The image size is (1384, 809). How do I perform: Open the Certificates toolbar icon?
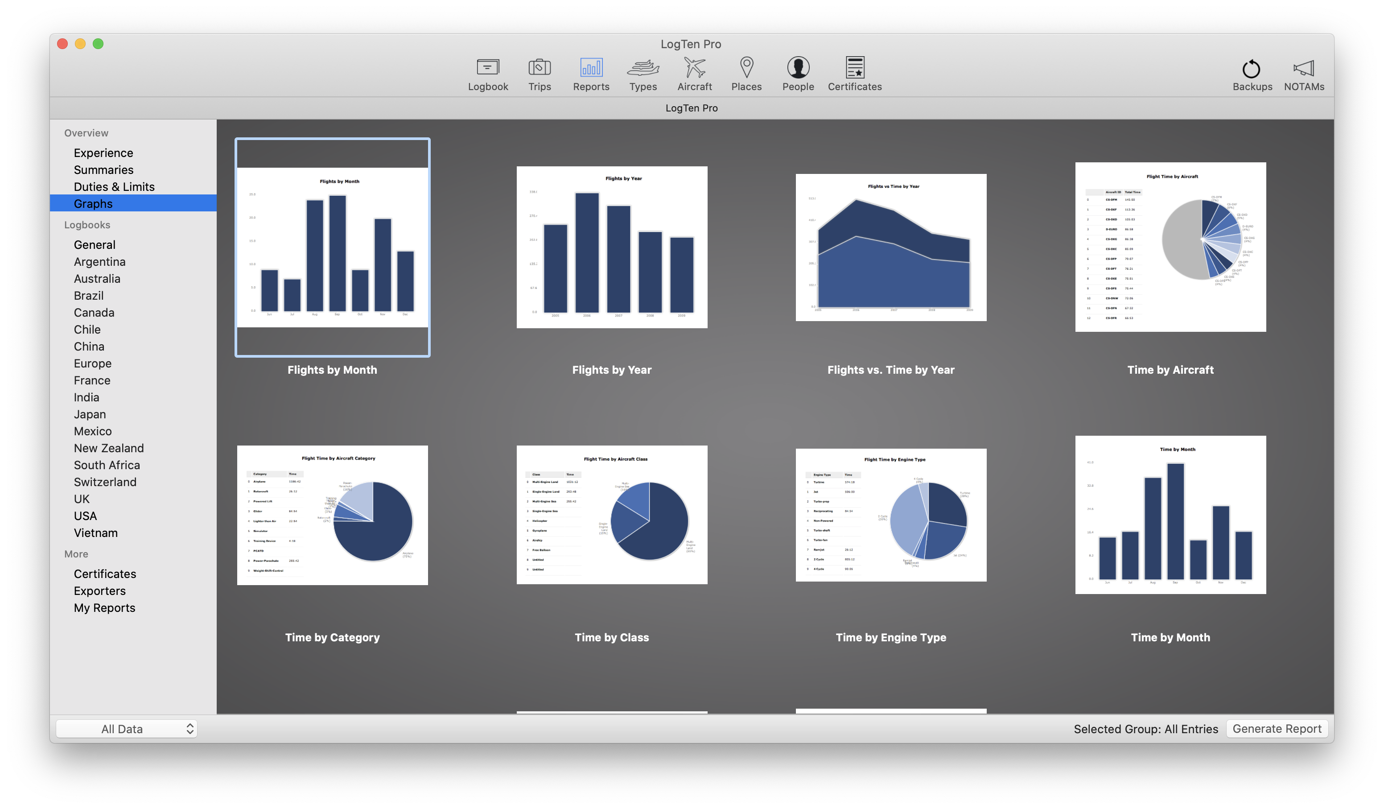click(x=855, y=74)
